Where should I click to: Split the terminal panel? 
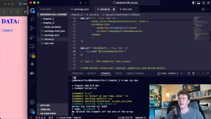click(189, 73)
